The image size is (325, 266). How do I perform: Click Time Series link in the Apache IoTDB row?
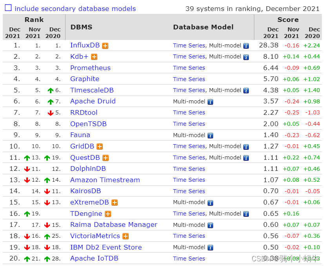[x=189, y=259]
